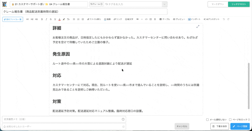
Task: Select the リッチテキスト editor tab
Action: [x=238, y=4]
